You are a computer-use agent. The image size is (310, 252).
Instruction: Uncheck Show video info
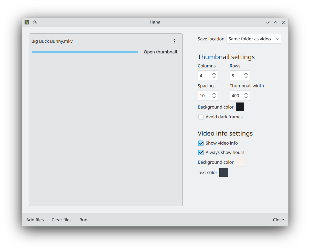(x=201, y=143)
